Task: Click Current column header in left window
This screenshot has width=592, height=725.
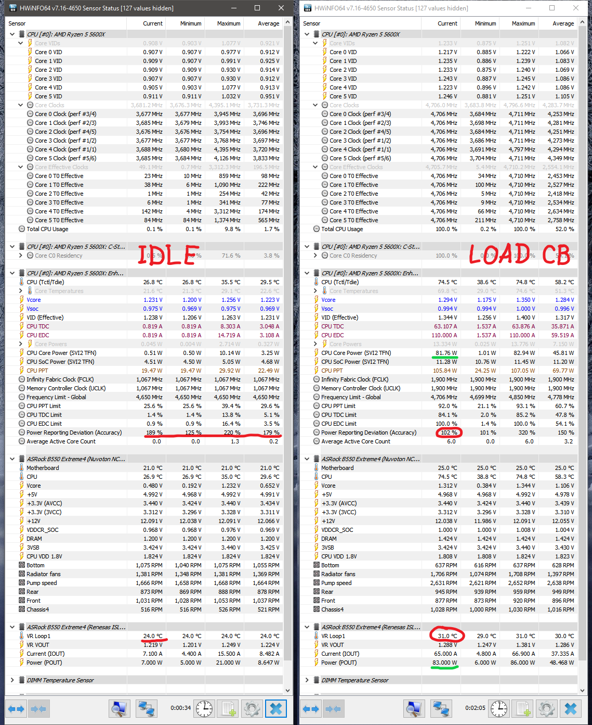Action: [x=147, y=23]
